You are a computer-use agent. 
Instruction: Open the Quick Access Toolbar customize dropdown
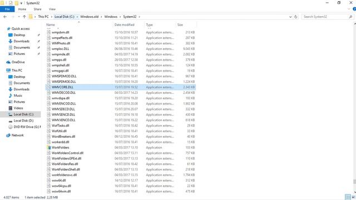(x=21, y=3)
